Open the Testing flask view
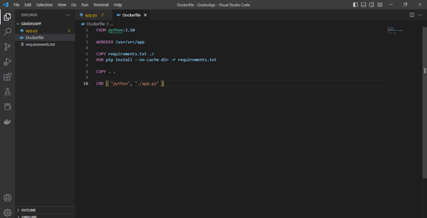Viewport: 427px width, 218px height. pos(7,92)
